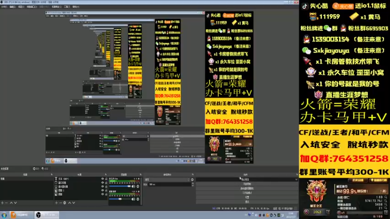This screenshot has width=390, height=219.
Task: Move the selected source up
Action: (70, 202)
